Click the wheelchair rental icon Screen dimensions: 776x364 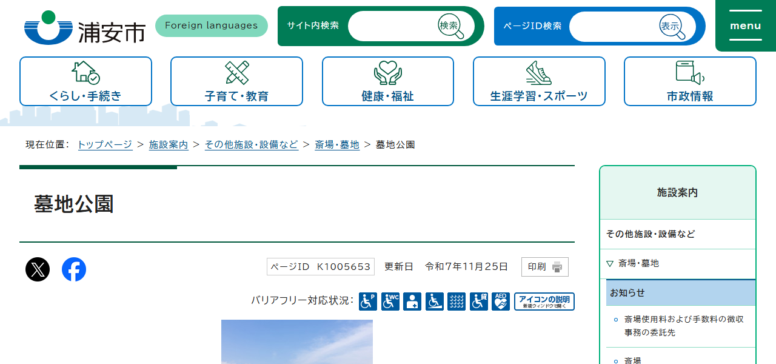pyautogui.click(x=479, y=302)
